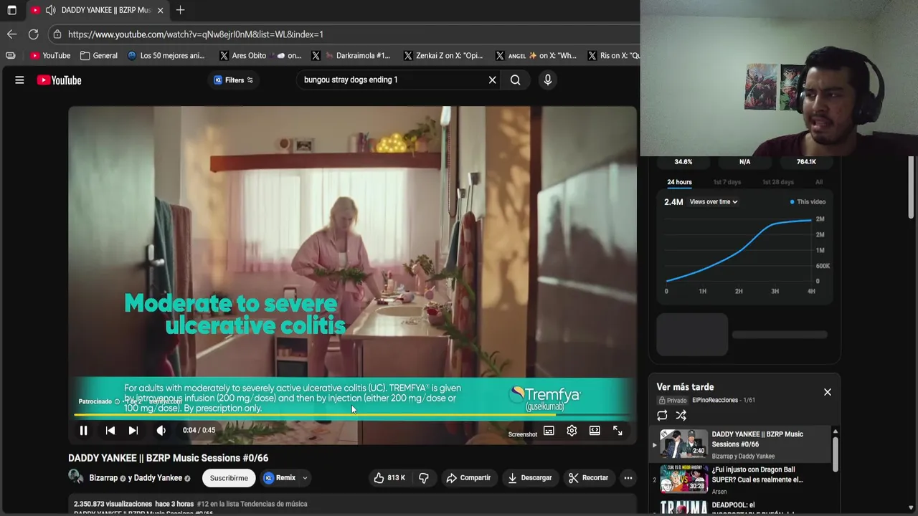Open the Zenkai Z on X bookmark
918x516 pixels.
443,56
